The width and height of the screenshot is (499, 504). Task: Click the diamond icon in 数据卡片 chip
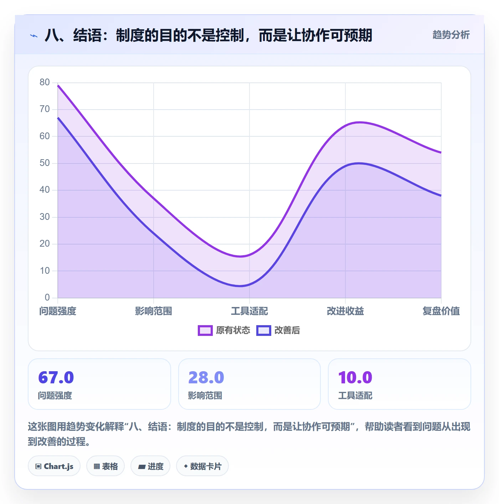(x=185, y=466)
